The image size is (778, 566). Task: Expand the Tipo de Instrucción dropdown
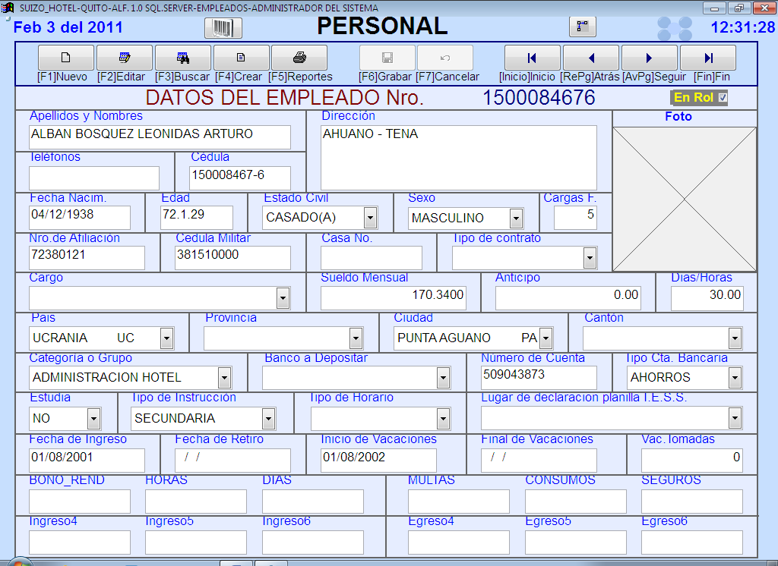click(x=268, y=418)
